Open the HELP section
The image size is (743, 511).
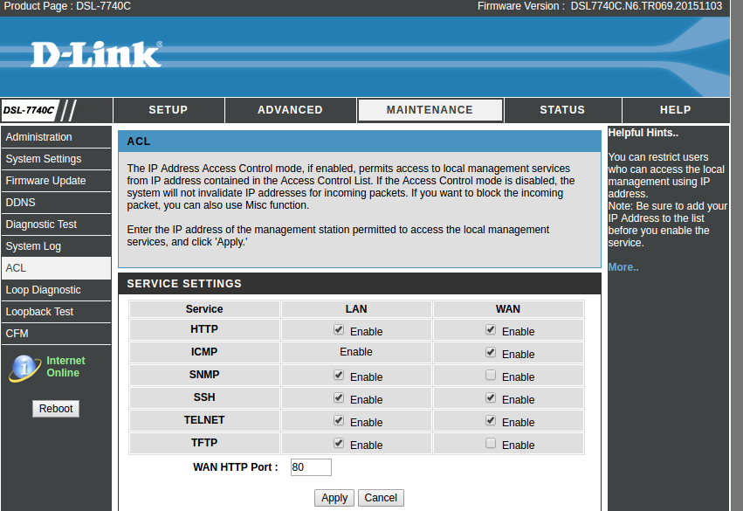[x=675, y=110]
